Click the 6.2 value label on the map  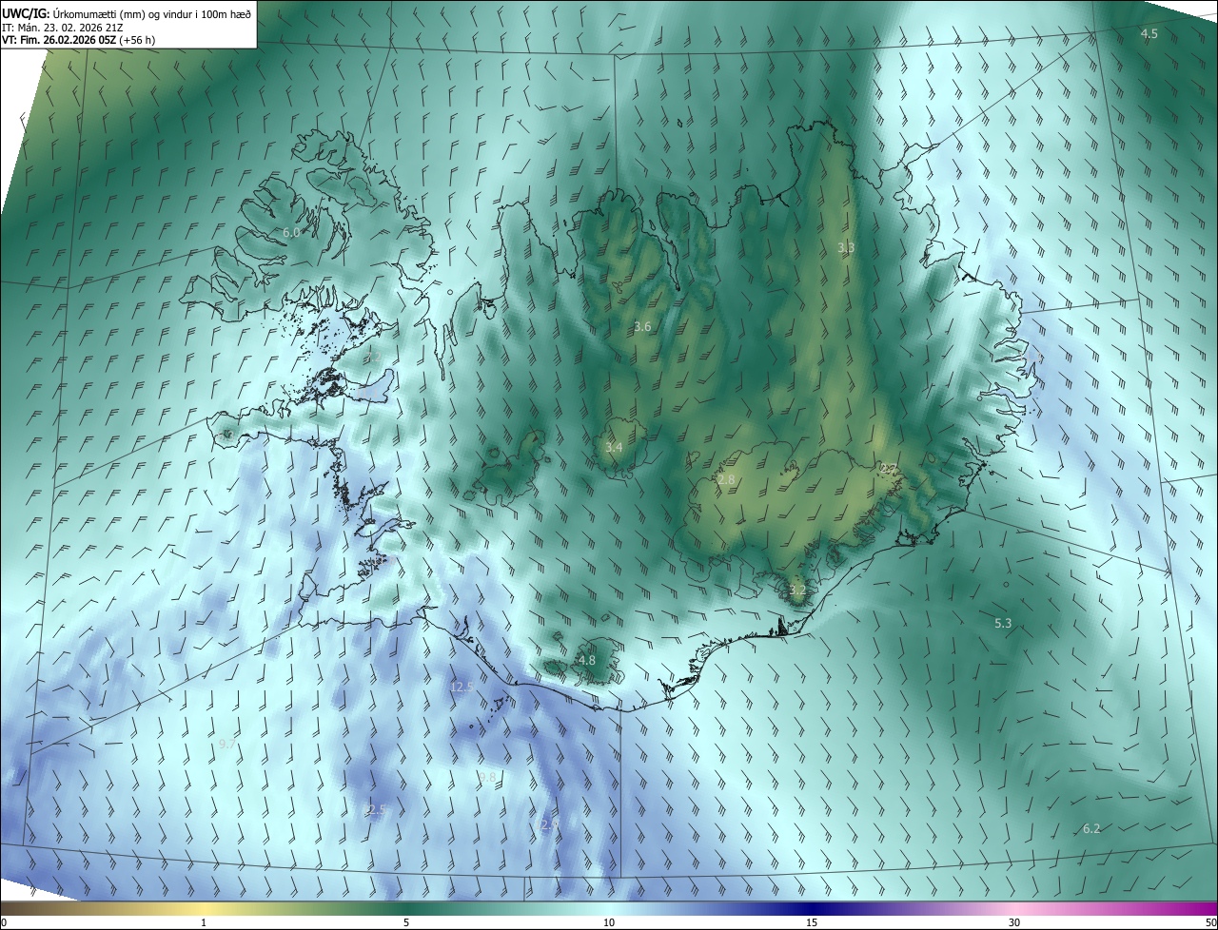(x=1091, y=828)
